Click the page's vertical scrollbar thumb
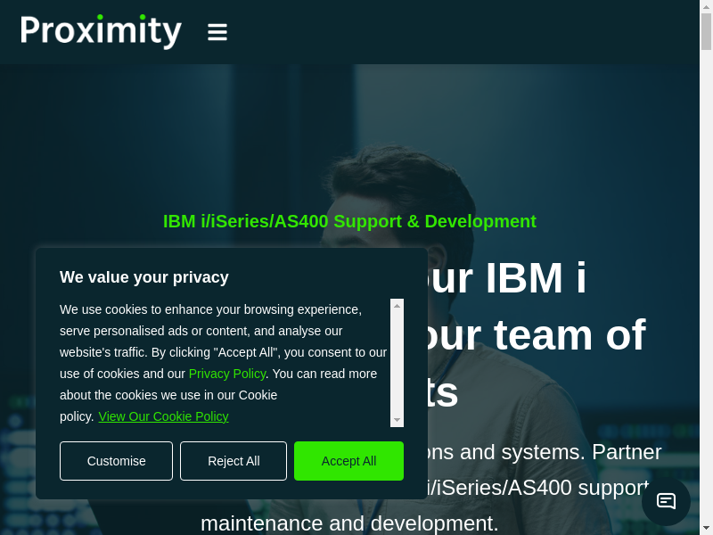Screen dimensions: 713x535 pos(706,31)
